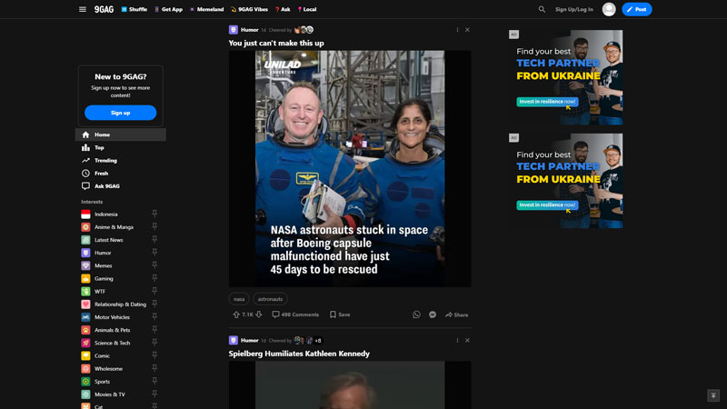Pin the WTF interest
Viewport: 727px width, 409px height.
point(154,291)
